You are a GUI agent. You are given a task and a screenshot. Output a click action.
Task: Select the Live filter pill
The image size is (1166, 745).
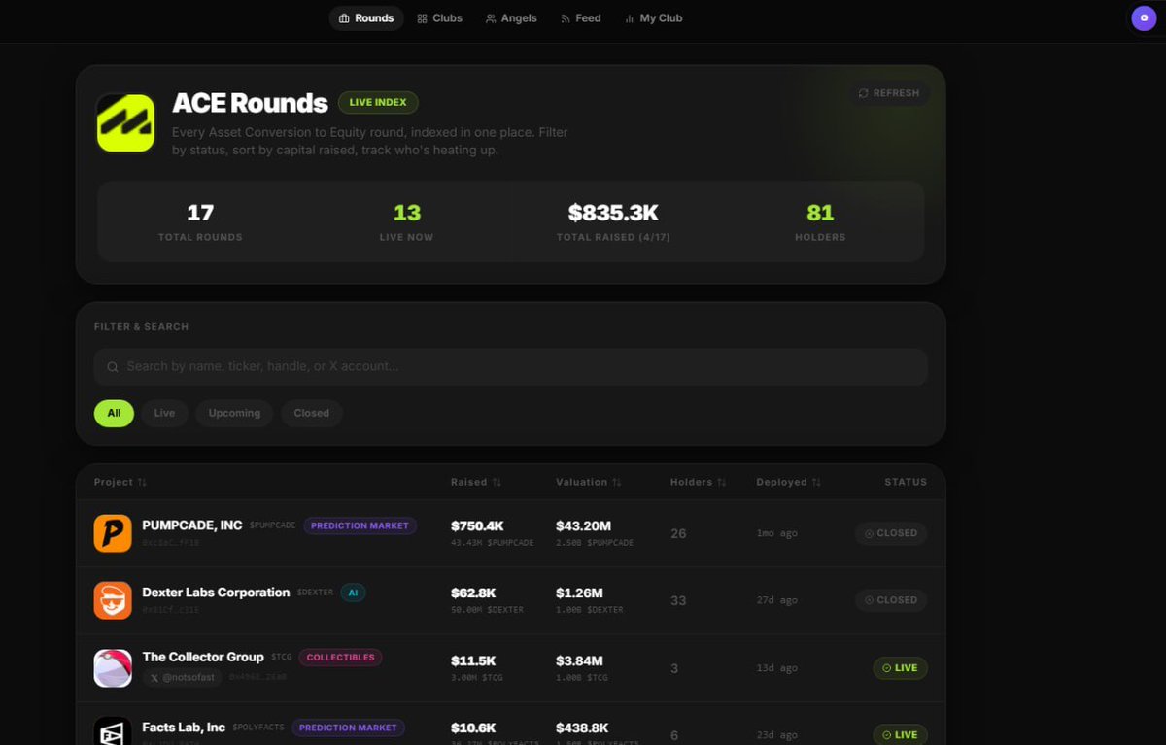tap(164, 413)
